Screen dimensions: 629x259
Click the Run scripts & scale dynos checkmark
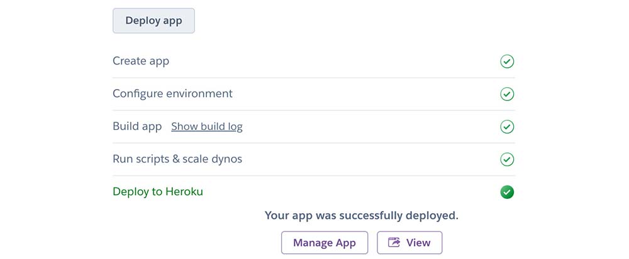tap(507, 159)
